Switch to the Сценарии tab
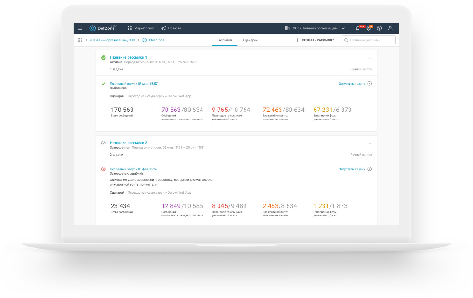The height and width of the screenshot is (298, 473). click(250, 40)
